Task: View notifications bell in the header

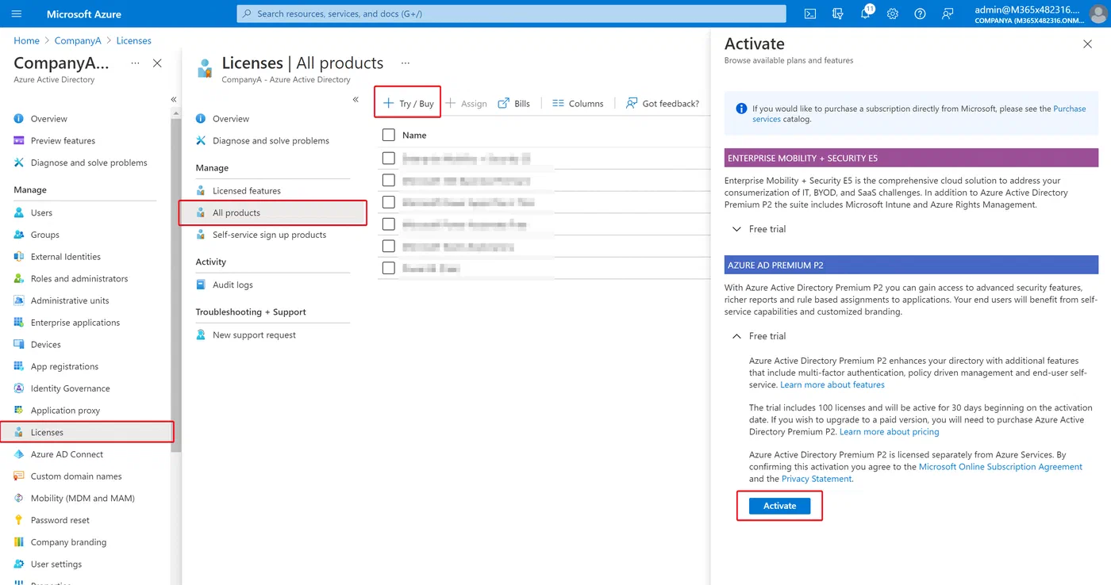Action: (866, 13)
